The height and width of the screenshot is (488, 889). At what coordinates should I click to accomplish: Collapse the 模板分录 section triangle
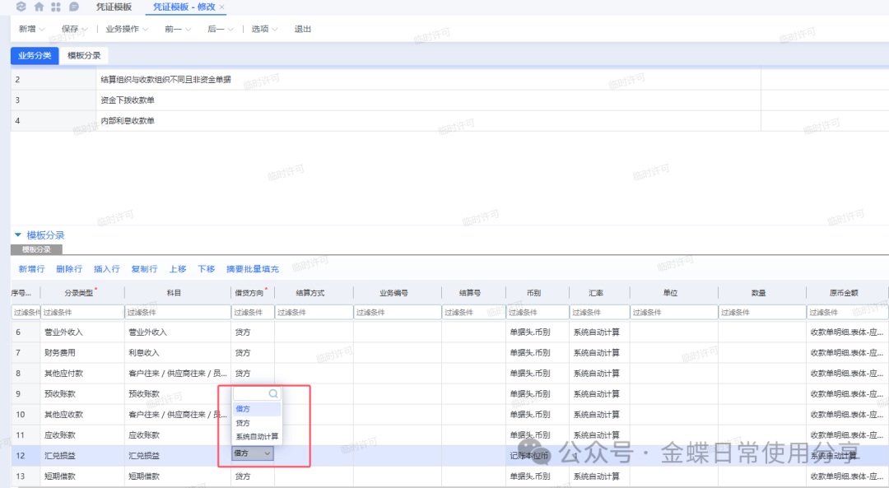[18, 235]
